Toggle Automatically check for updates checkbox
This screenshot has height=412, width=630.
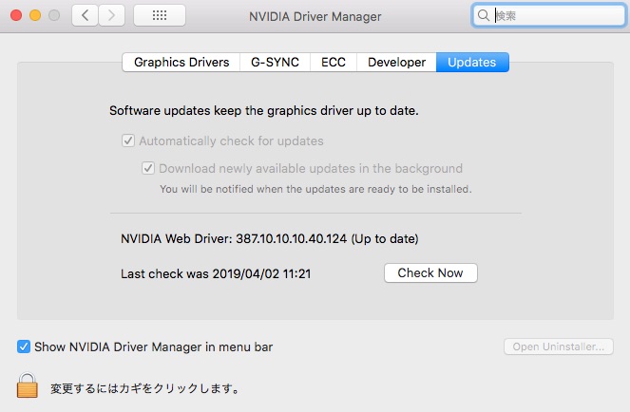pyautogui.click(x=128, y=140)
